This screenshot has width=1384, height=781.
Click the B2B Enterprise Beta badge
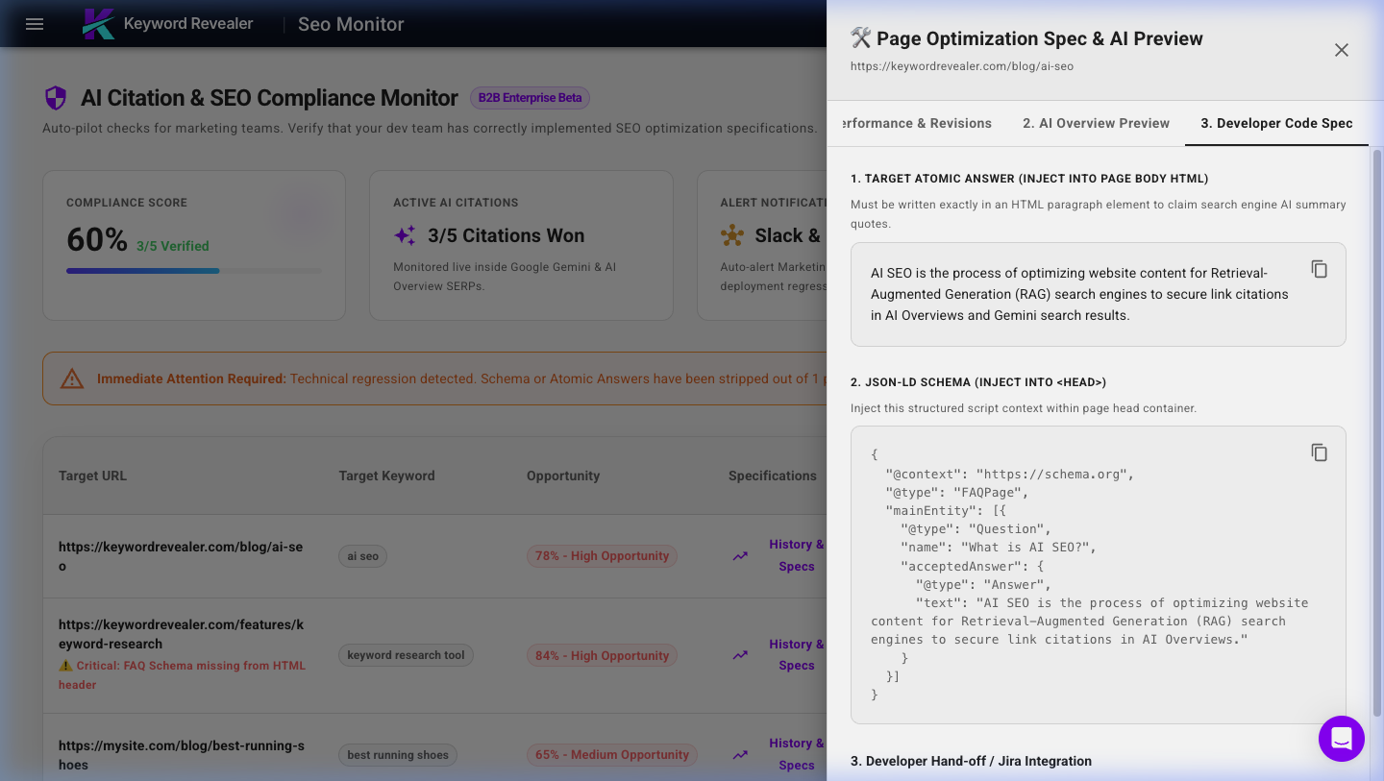click(x=530, y=98)
